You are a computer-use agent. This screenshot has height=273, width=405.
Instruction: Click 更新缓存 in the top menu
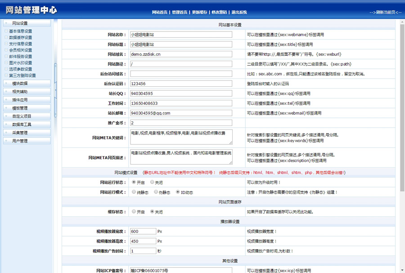199,12
